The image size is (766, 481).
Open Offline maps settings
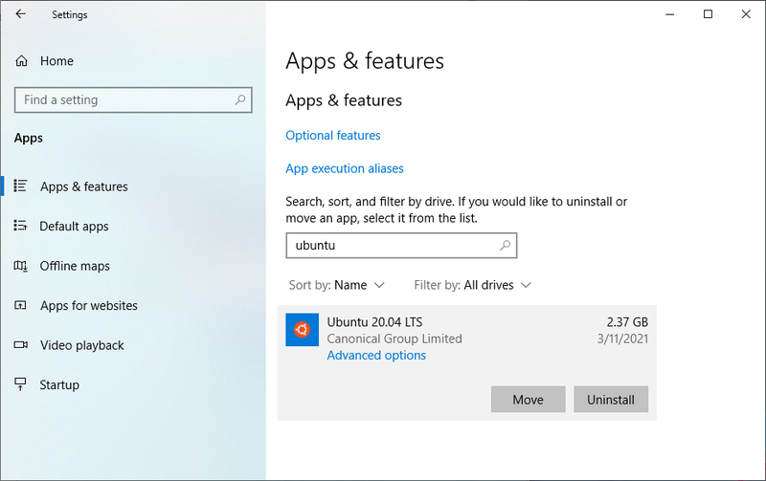[75, 266]
